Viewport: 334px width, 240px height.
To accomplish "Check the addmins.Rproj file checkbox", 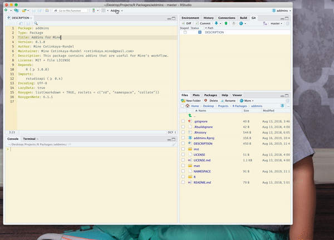I will click(x=183, y=138).
